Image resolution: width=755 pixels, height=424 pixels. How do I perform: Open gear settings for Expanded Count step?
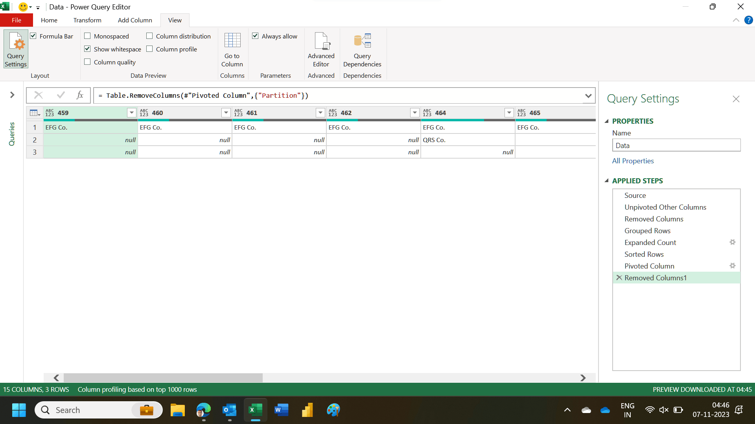coord(732,242)
